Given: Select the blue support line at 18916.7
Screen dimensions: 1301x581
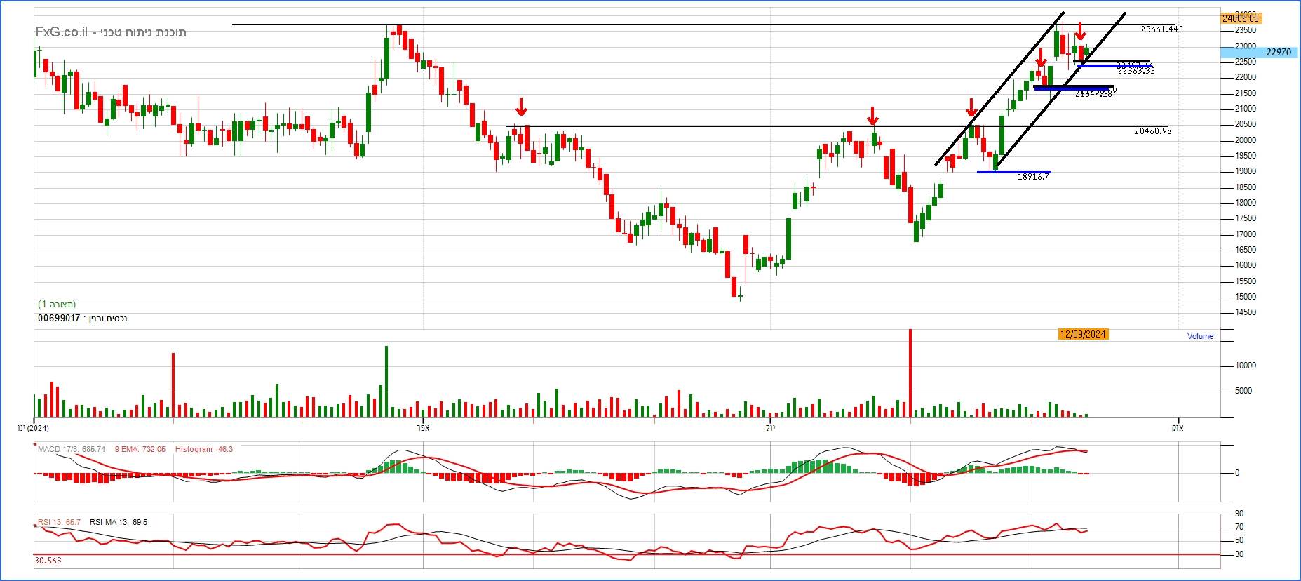Looking at the screenshot, I should (x=1014, y=171).
